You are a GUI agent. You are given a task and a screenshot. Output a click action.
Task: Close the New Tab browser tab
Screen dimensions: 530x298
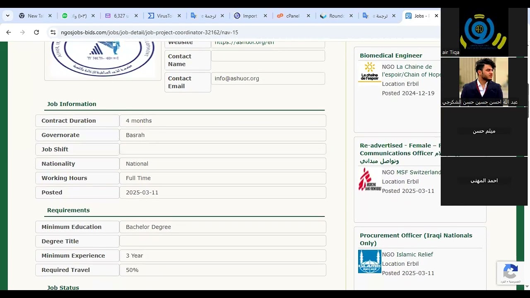(50, 16)
